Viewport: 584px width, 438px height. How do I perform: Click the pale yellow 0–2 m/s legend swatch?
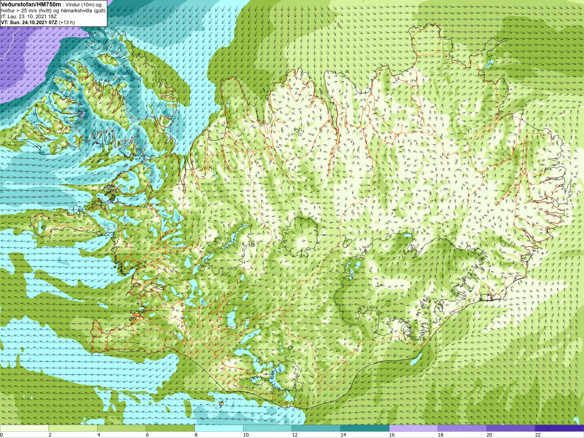(x=24, y=428)
